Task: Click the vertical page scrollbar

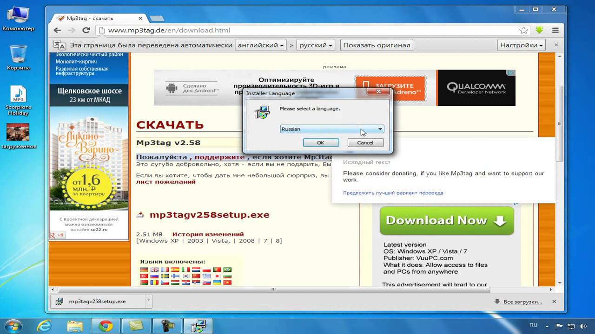Action: click(x=560, y=123)
